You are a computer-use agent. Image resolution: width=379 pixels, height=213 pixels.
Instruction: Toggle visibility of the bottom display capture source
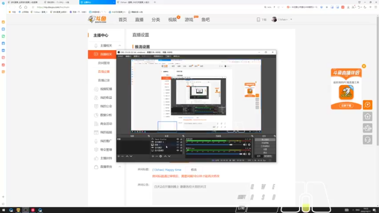coord(178,150)
